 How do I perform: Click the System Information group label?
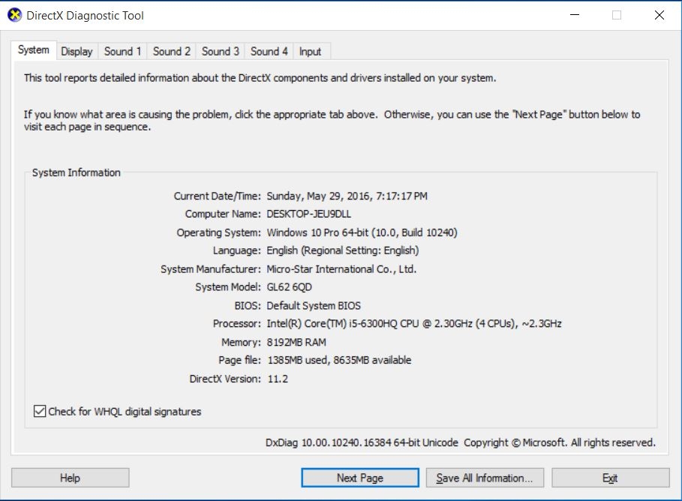click(x=76, y=172)
